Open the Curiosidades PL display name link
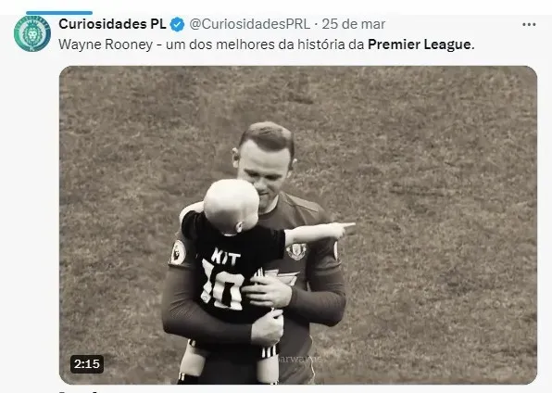This screenshot has width=552, height=393. pos(112,24)
